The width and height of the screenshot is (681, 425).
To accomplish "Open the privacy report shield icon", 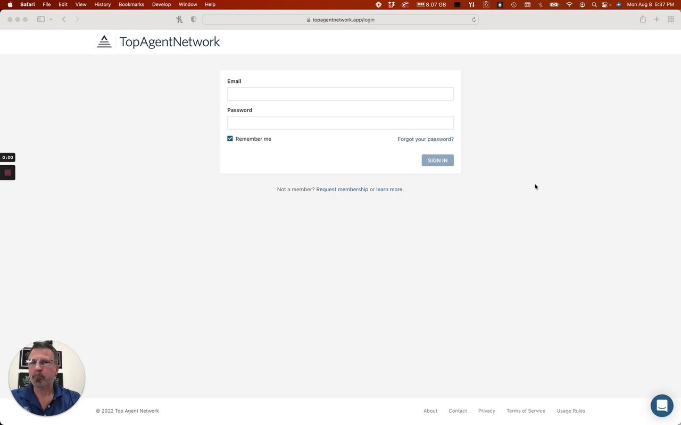I will 194,20.
